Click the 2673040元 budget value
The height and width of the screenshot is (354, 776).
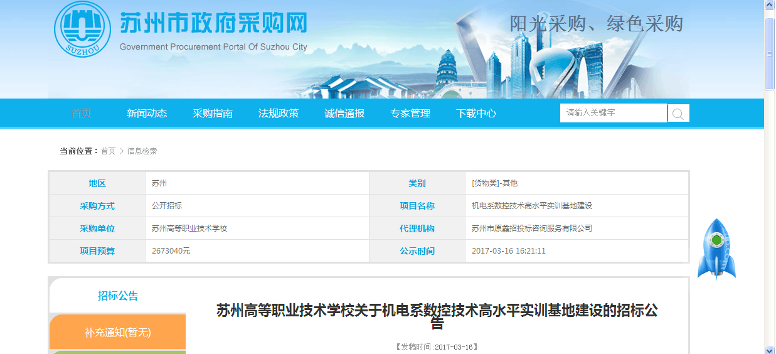171,251
